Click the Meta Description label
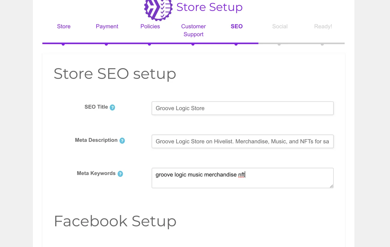Viewport: 390px width, 247px height. (96, 140)
